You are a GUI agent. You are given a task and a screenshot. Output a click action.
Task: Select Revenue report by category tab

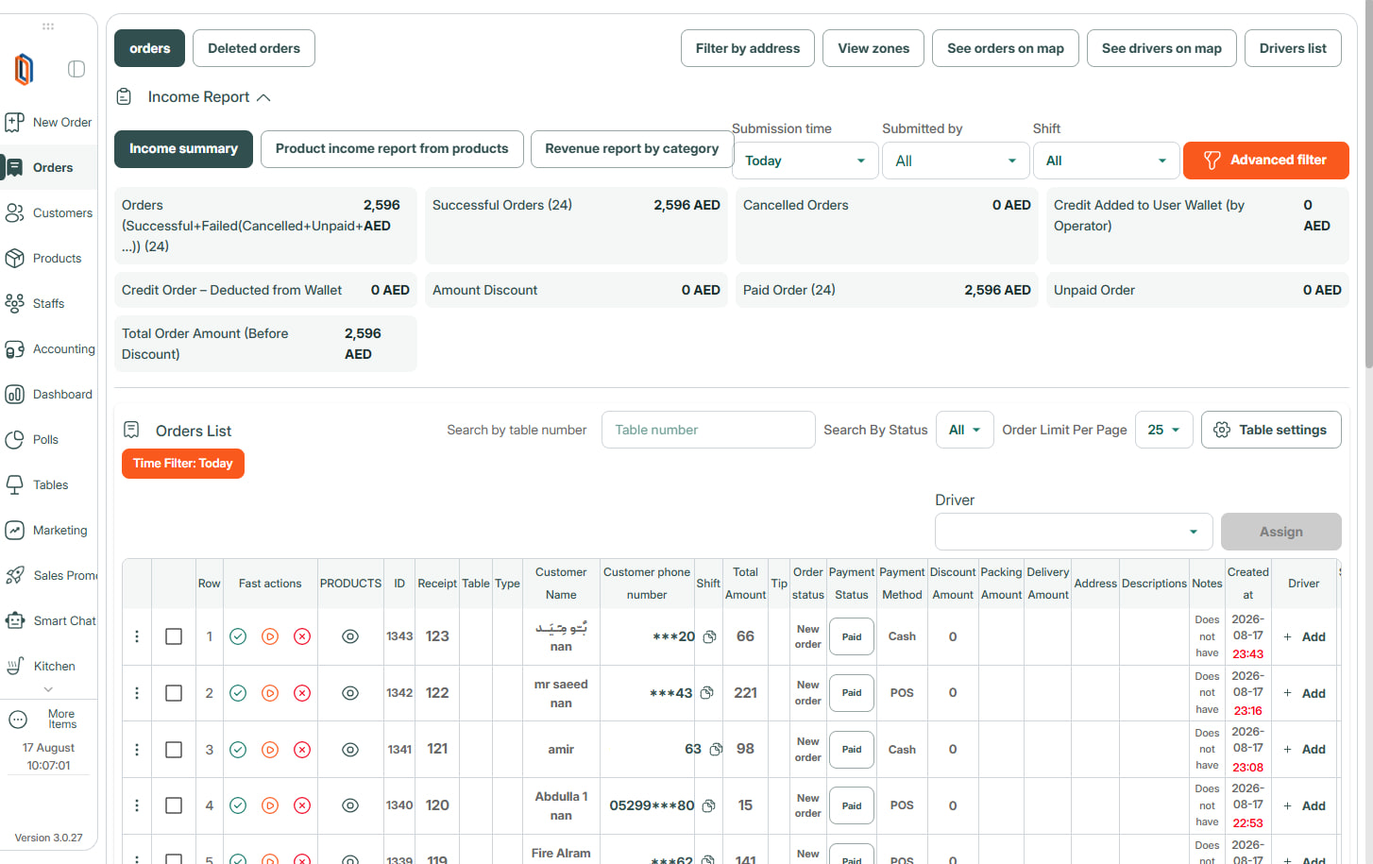point(632,149)
